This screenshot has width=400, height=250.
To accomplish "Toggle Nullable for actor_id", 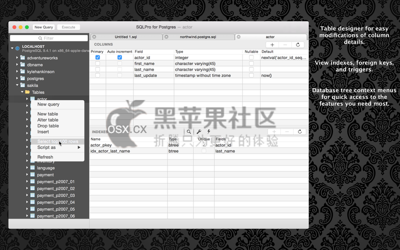I will 251,57.
